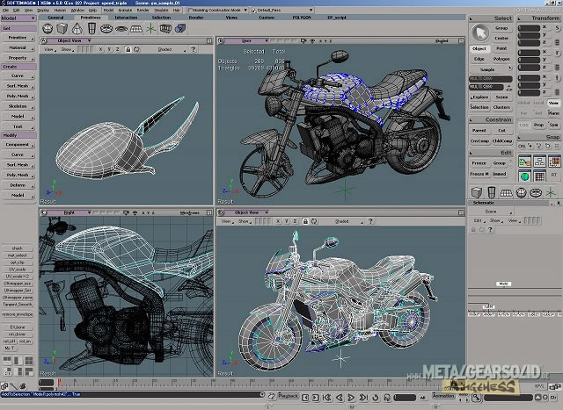The width and height of the screenshot is (563, 410).
Task: Open the Primitive menu under Get
Action: 18,38
